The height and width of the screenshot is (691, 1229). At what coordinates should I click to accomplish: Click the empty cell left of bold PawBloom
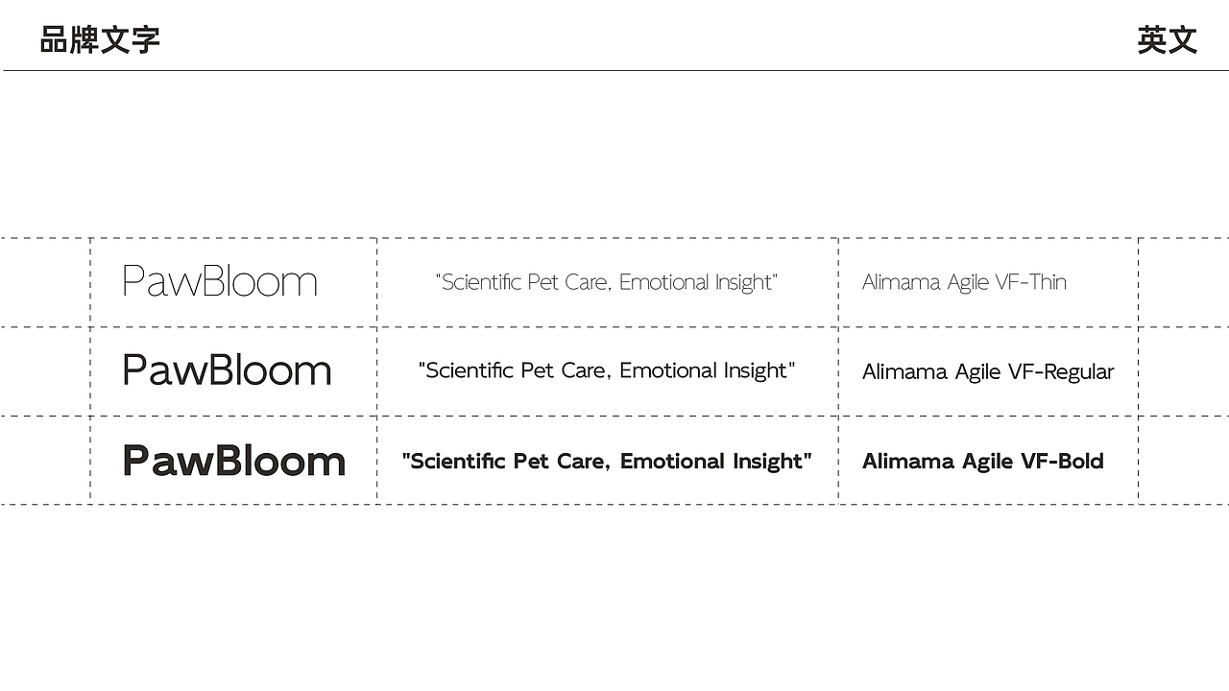[45, 461]
